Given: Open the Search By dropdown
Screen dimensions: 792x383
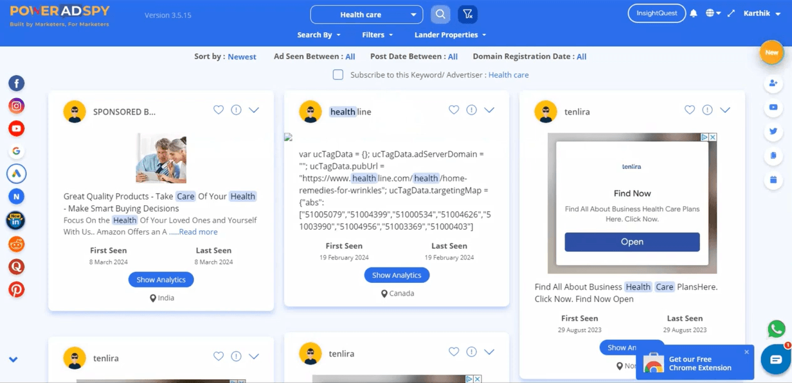Looking at the screenshot, I should pyautogui.click(x=319, y=35).
